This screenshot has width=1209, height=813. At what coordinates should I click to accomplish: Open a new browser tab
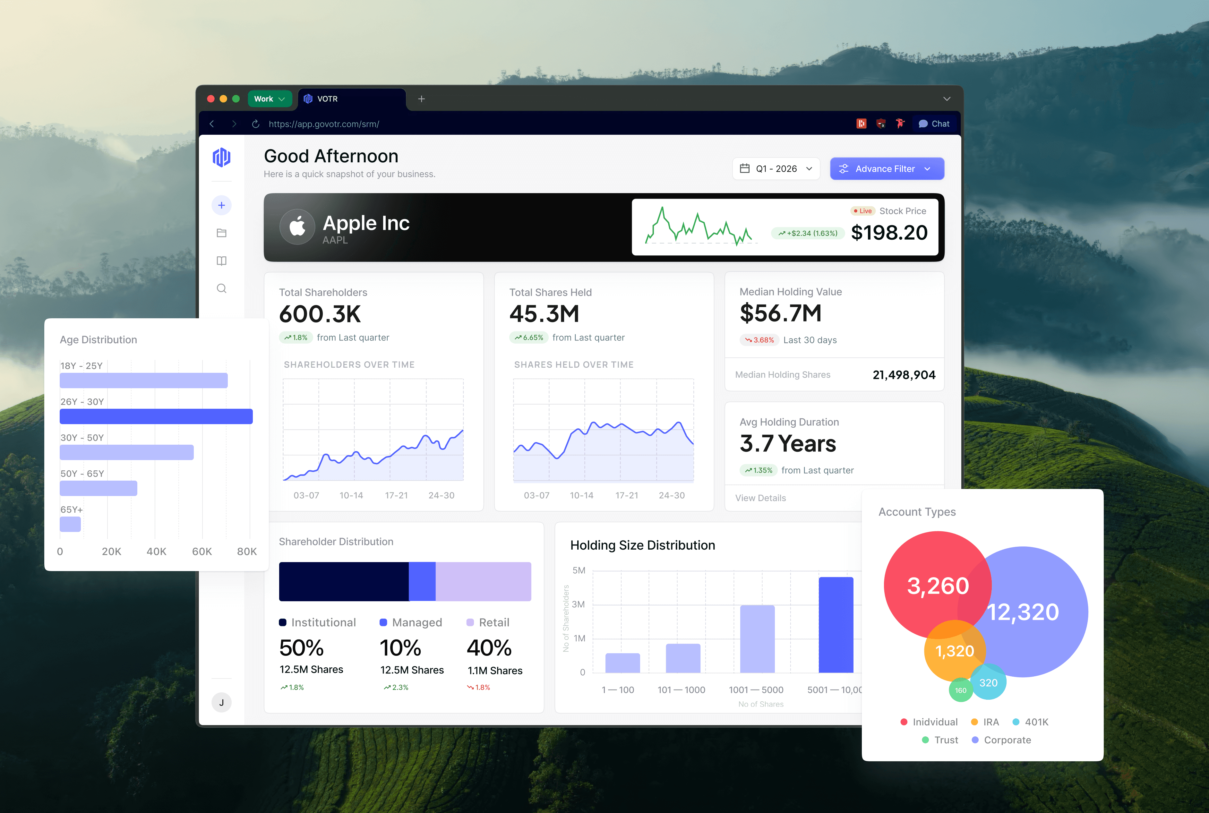point(422,98)
